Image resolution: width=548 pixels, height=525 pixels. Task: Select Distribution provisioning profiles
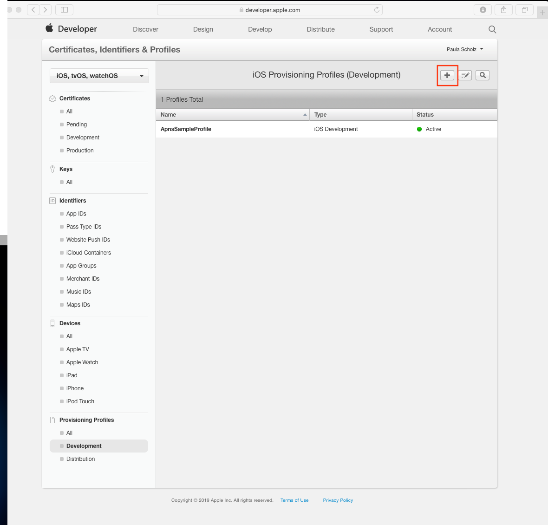coord(80,459)
